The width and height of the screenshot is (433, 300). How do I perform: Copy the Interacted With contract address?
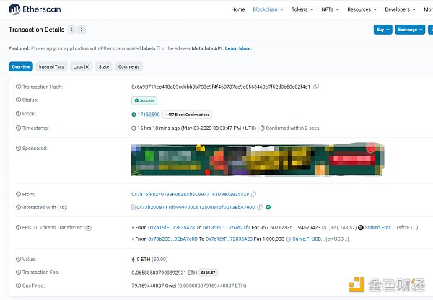coord(261,207)
